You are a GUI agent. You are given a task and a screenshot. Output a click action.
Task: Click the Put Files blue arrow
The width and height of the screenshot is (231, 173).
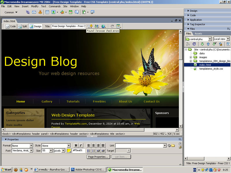(x=208, y=44)
